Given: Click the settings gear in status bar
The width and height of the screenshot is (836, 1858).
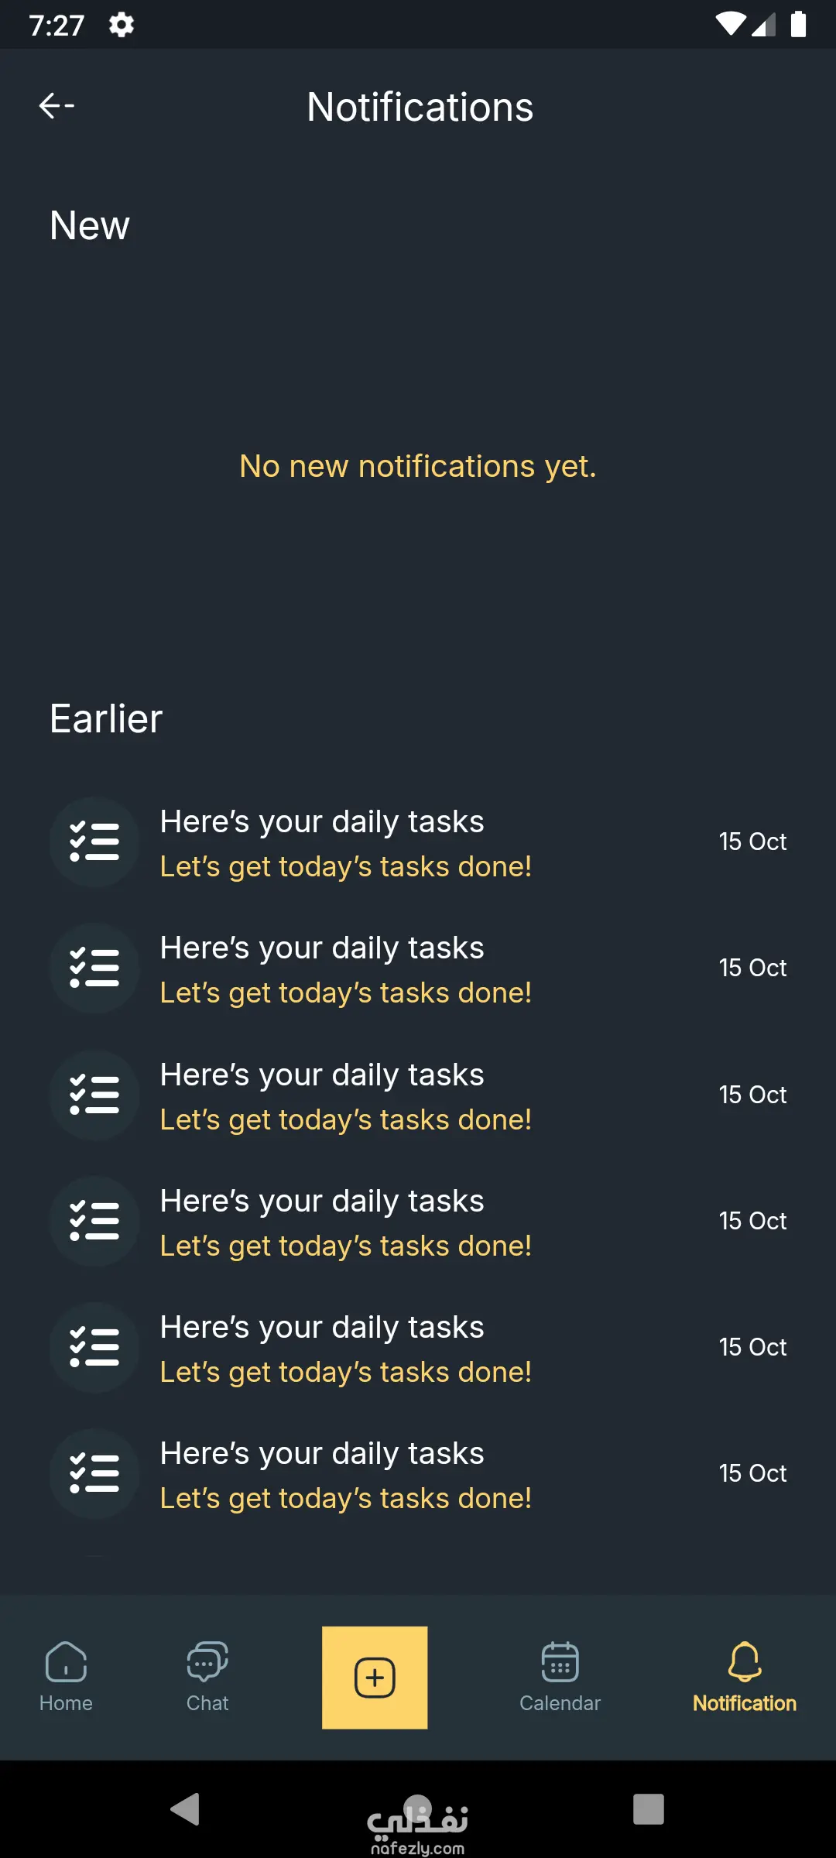Looking at the screenshot, I should point(122,25).
